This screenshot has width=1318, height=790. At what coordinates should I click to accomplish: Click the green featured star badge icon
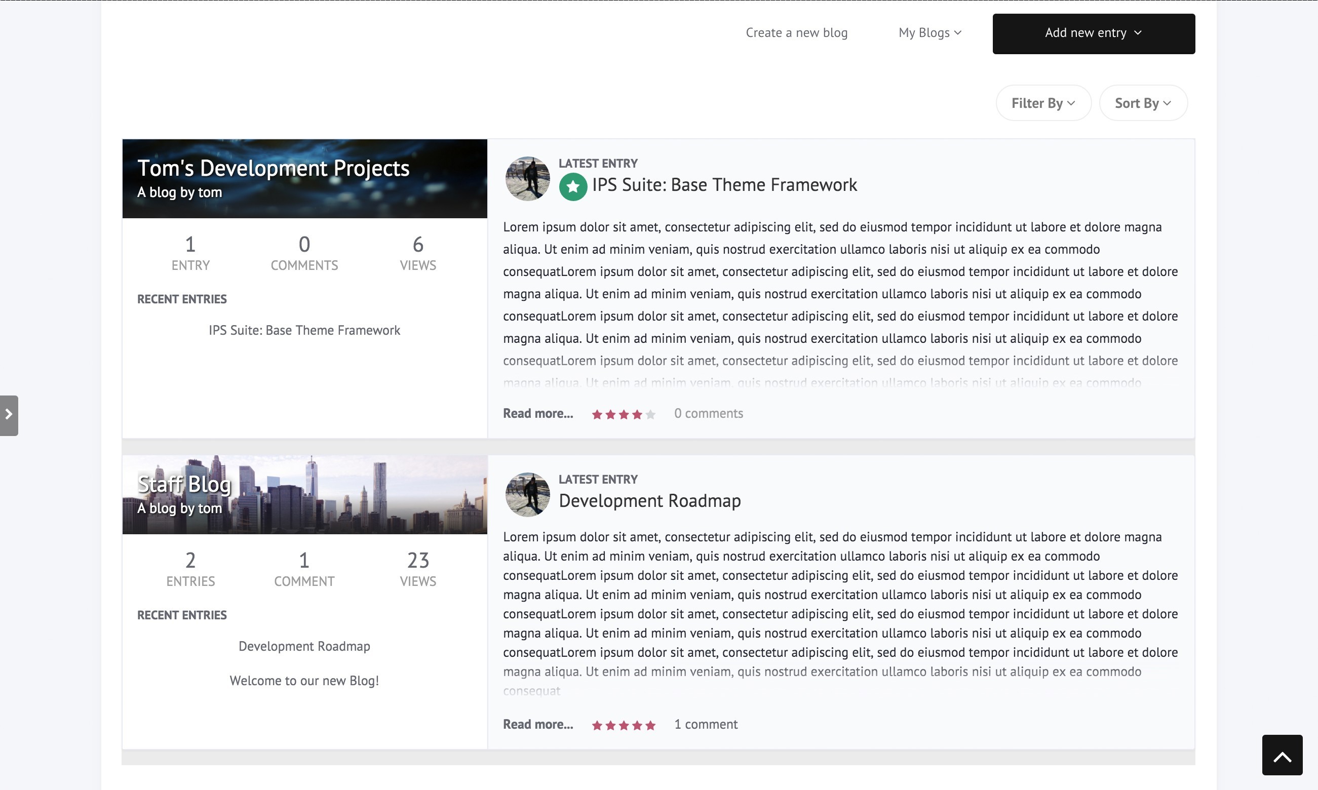tap(573, 186)
